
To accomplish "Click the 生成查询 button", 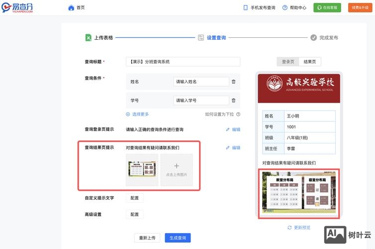I will pos(178,238).
